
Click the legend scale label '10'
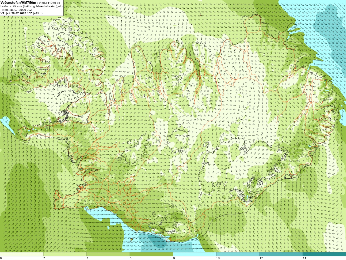pos(218,258)
